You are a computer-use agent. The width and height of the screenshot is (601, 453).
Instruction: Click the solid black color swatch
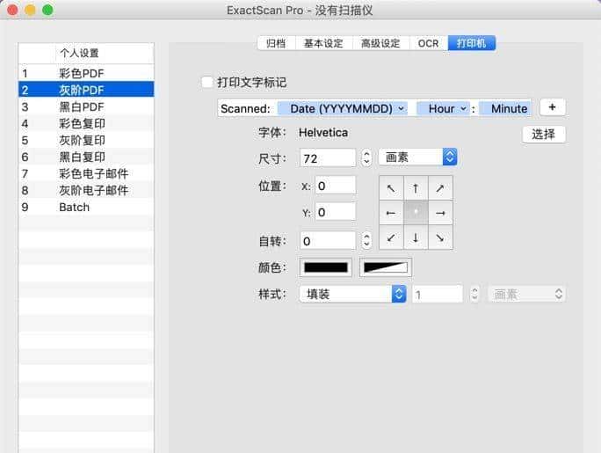point(326,267)
